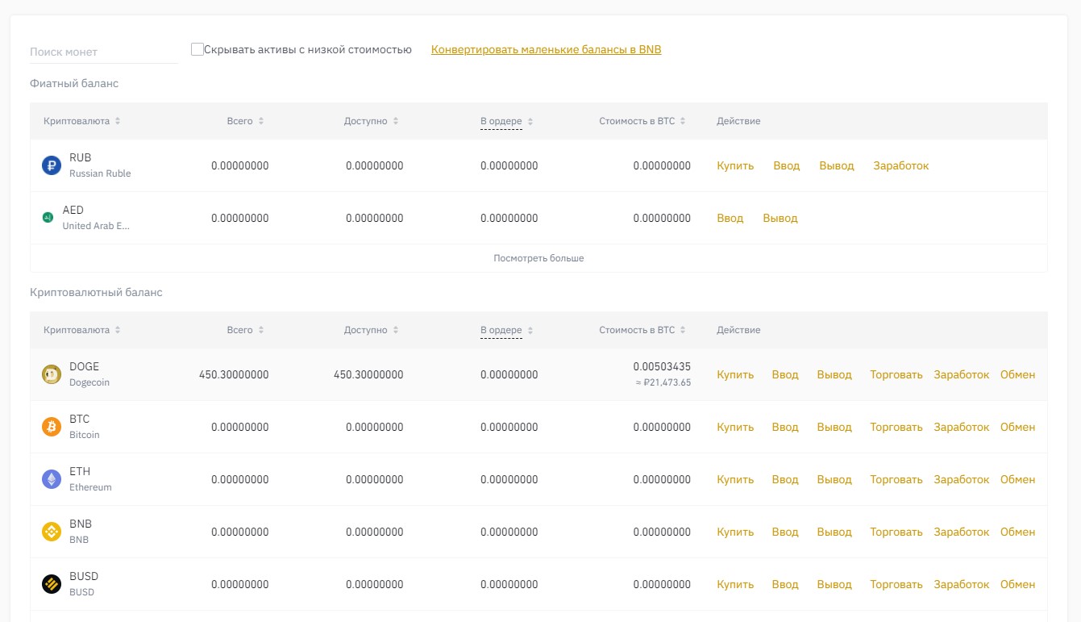The width and height of the screenshot is (1081, 622).
Task: Click Обмен in the BNB row
Action: [1018, 532]
